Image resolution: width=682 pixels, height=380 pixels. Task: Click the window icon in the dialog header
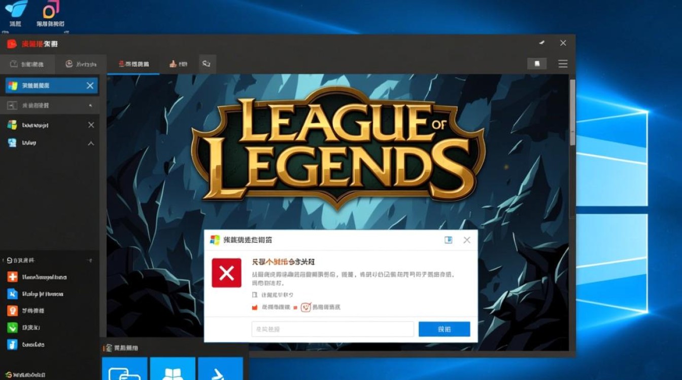pyautogui.click(x=448, y=240)
